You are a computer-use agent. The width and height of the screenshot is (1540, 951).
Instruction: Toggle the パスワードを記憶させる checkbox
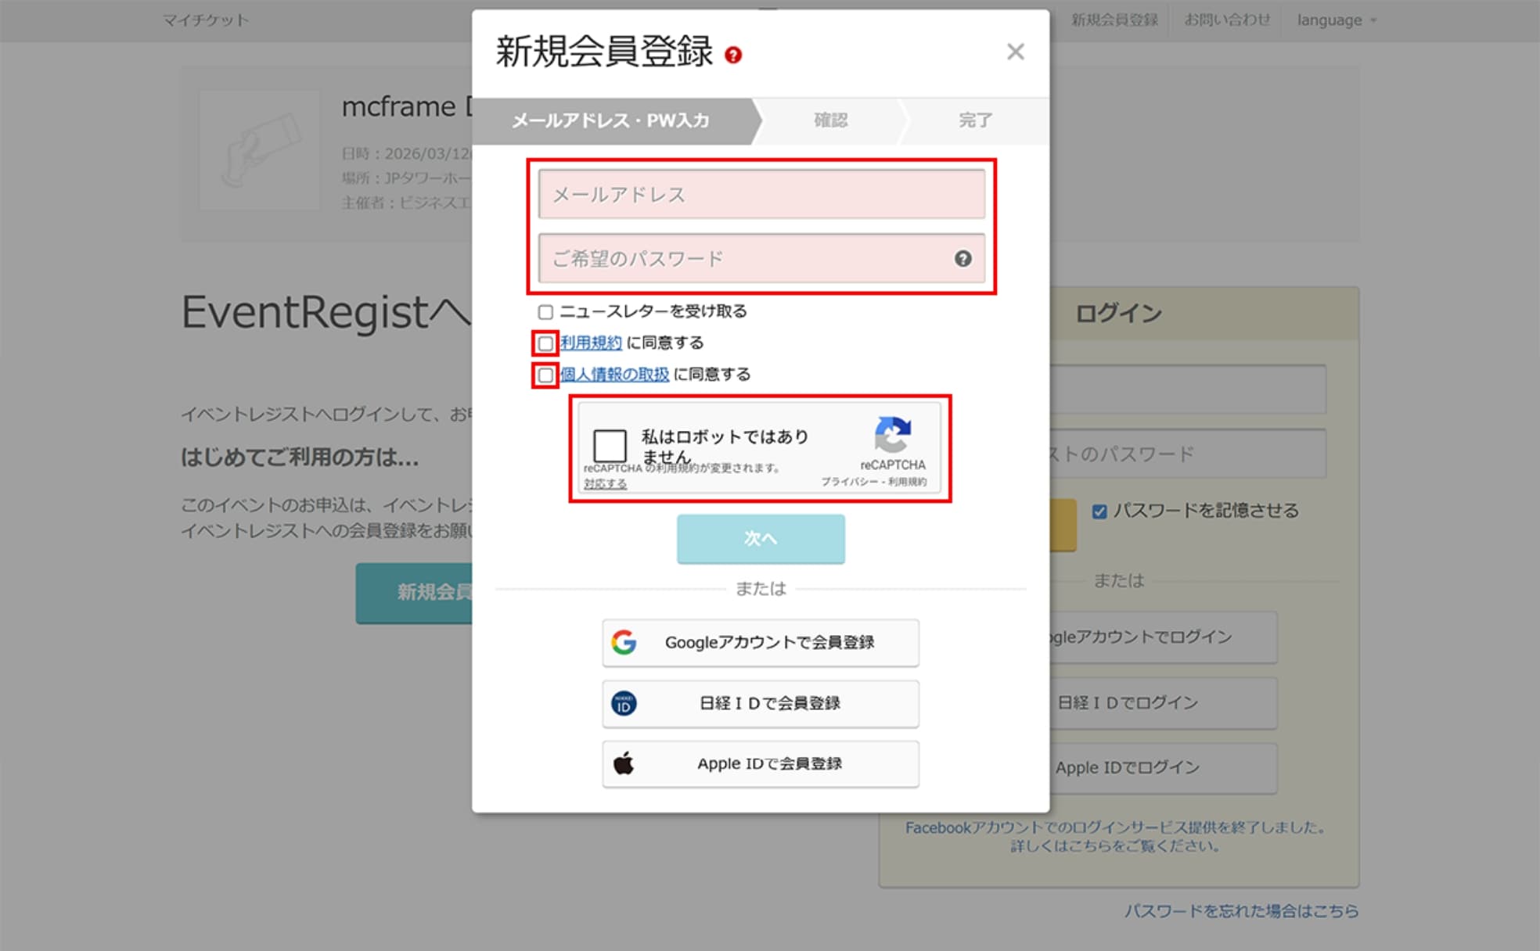[1099, 511]
